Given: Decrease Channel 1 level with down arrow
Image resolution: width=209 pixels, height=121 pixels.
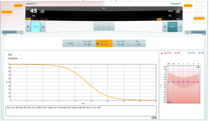Looking at the screenshot, I should click(28, 27).
